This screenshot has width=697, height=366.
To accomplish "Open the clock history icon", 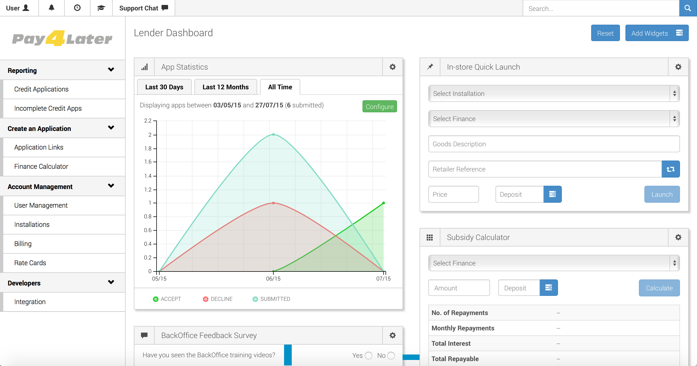I will click(77, 8).
